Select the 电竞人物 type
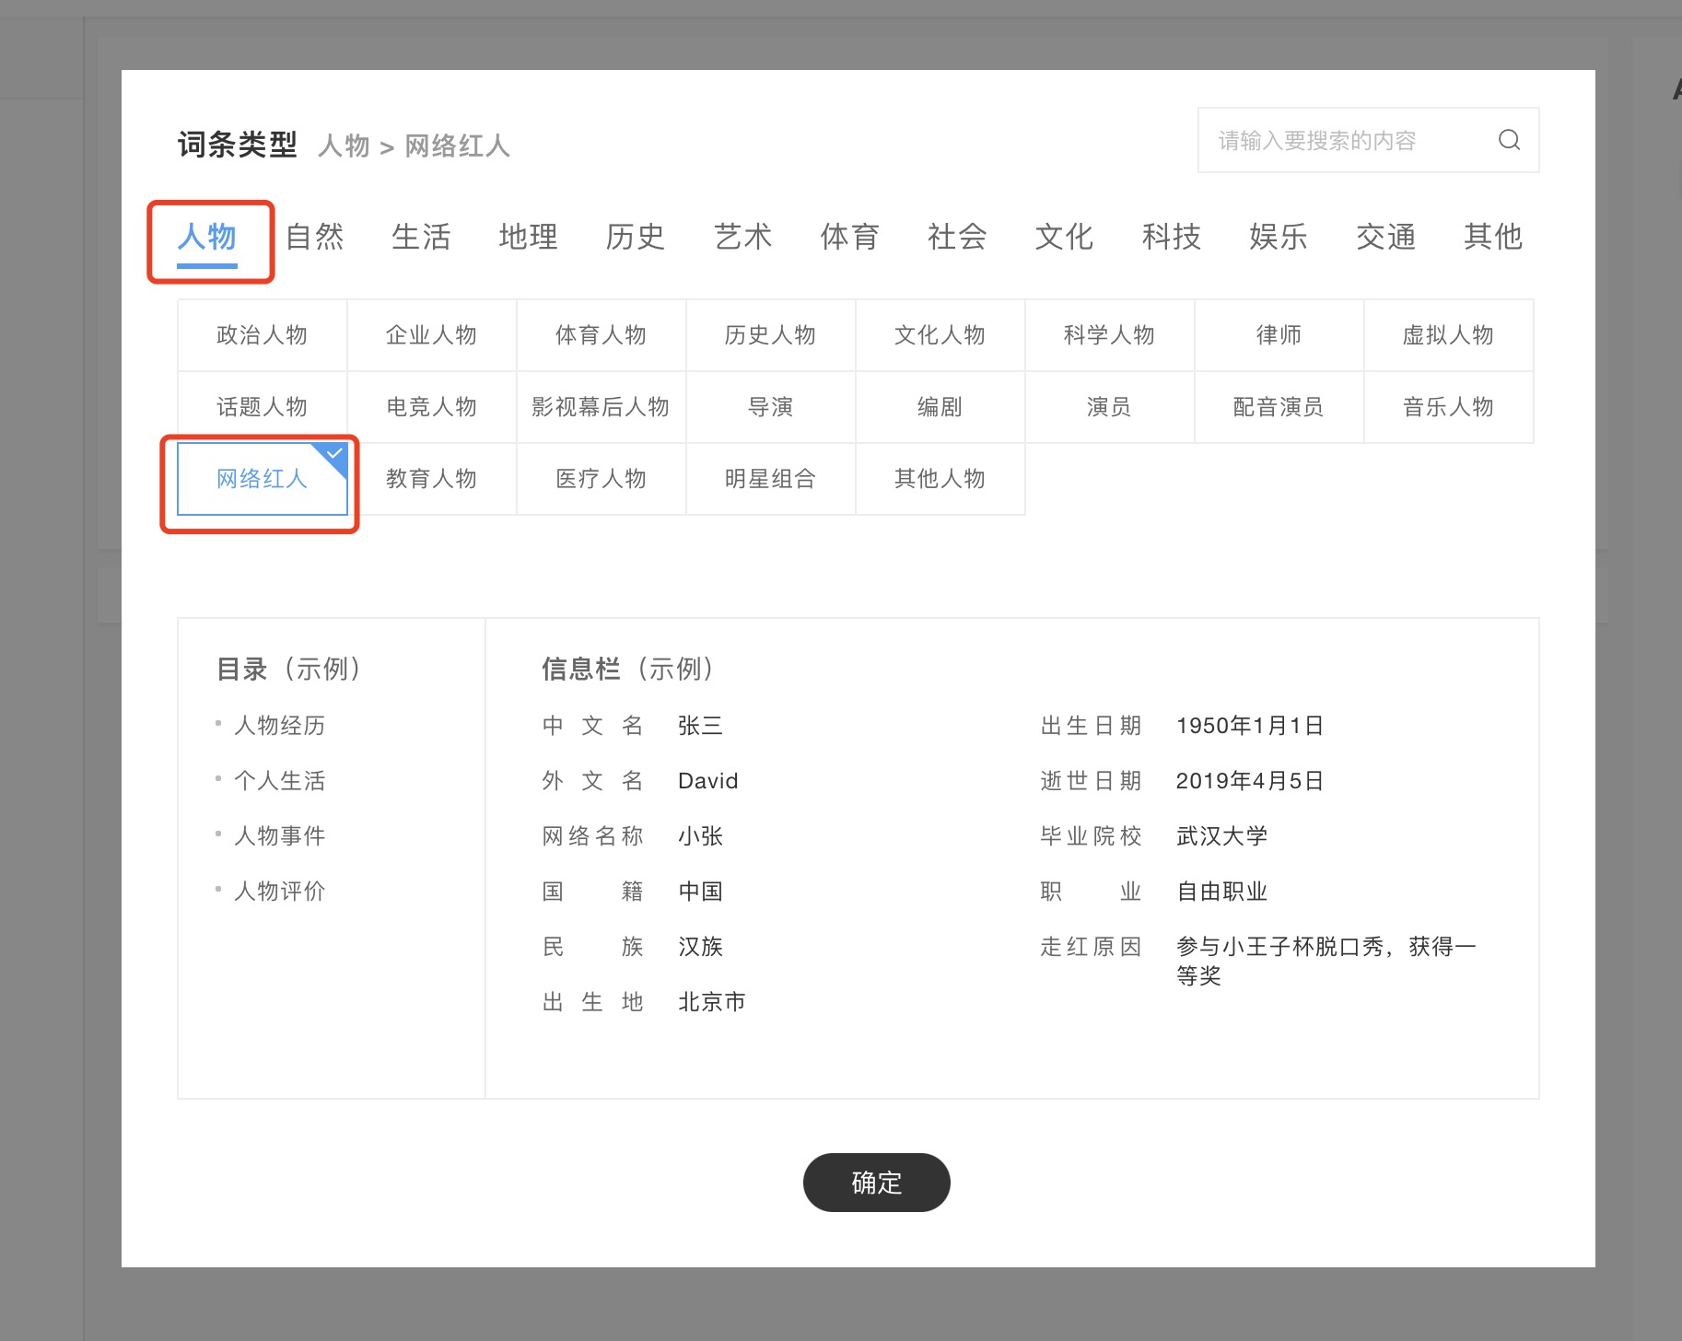The height and width of the screenshot is (1341, 1682). [x=432, y=407]
